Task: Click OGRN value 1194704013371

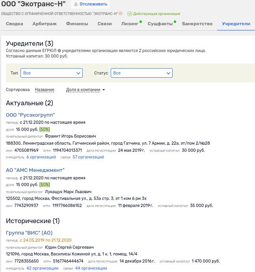Action: pyautogui.click(x=67, y=150)
